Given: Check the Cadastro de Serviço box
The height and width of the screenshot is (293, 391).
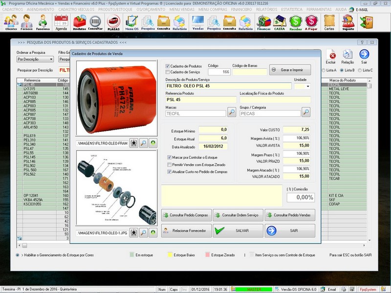Looking at the screenshot, I should (x=168, y=72).
